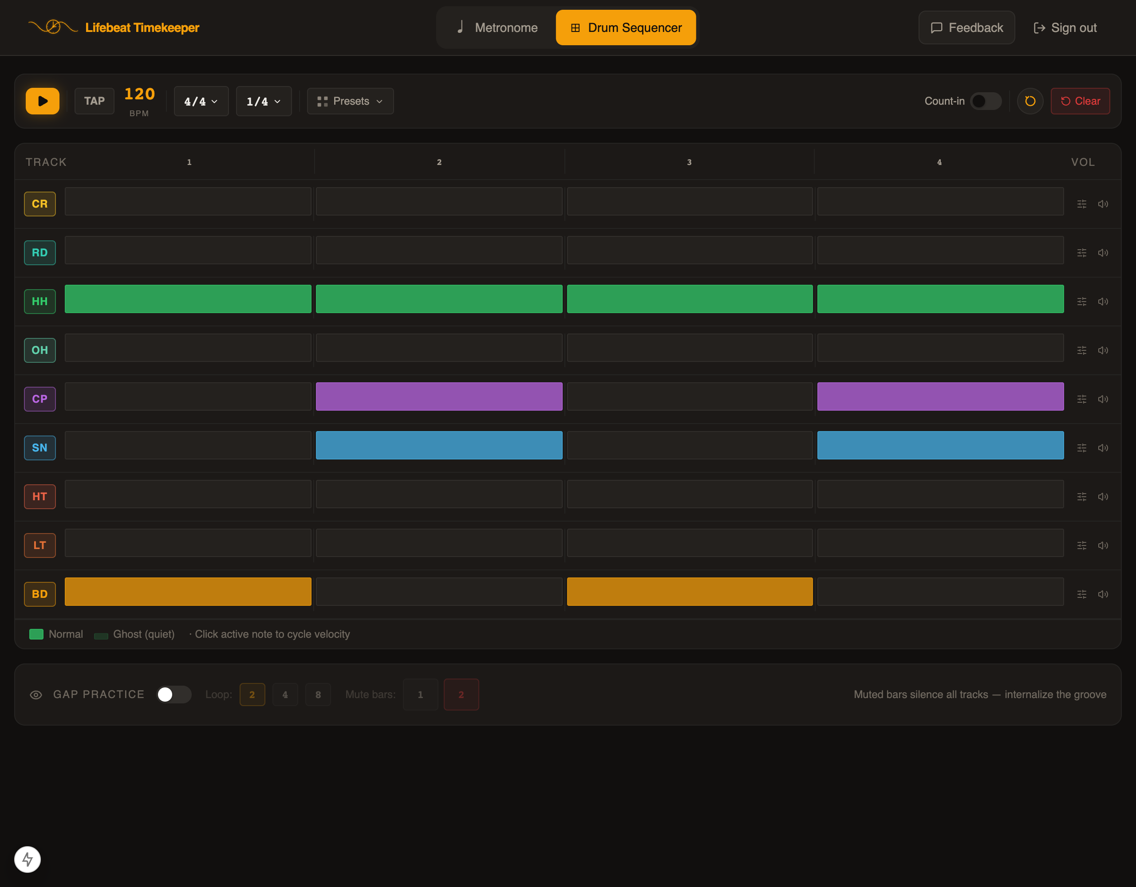Set loop length to 2 bars
1136x887 pixels.
pos(252,695)
